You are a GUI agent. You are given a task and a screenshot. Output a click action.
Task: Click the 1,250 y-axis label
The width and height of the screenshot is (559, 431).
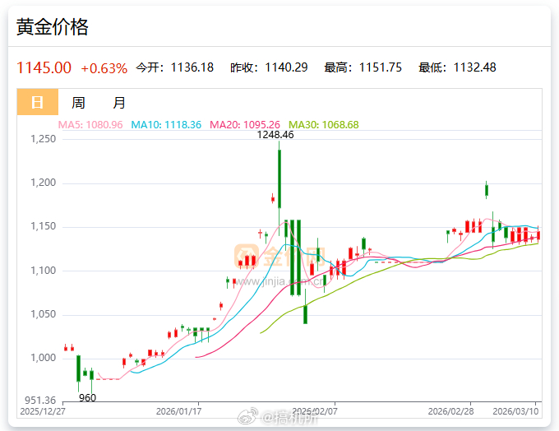tap(44, 139)
